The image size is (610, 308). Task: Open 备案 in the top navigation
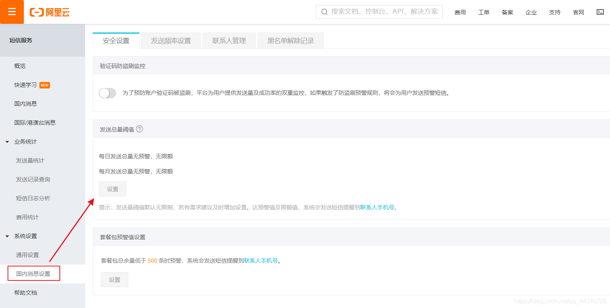click(507, 12)
